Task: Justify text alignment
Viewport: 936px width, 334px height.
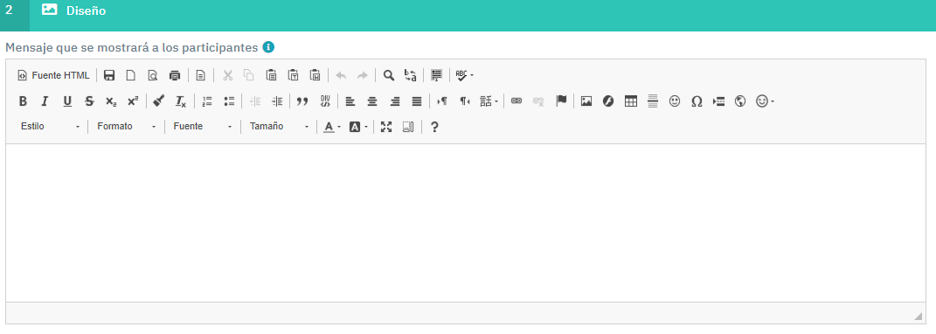Action: point(417,101)
